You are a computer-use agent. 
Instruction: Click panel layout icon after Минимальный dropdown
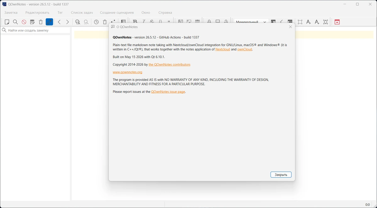click(x=273, y=22)
